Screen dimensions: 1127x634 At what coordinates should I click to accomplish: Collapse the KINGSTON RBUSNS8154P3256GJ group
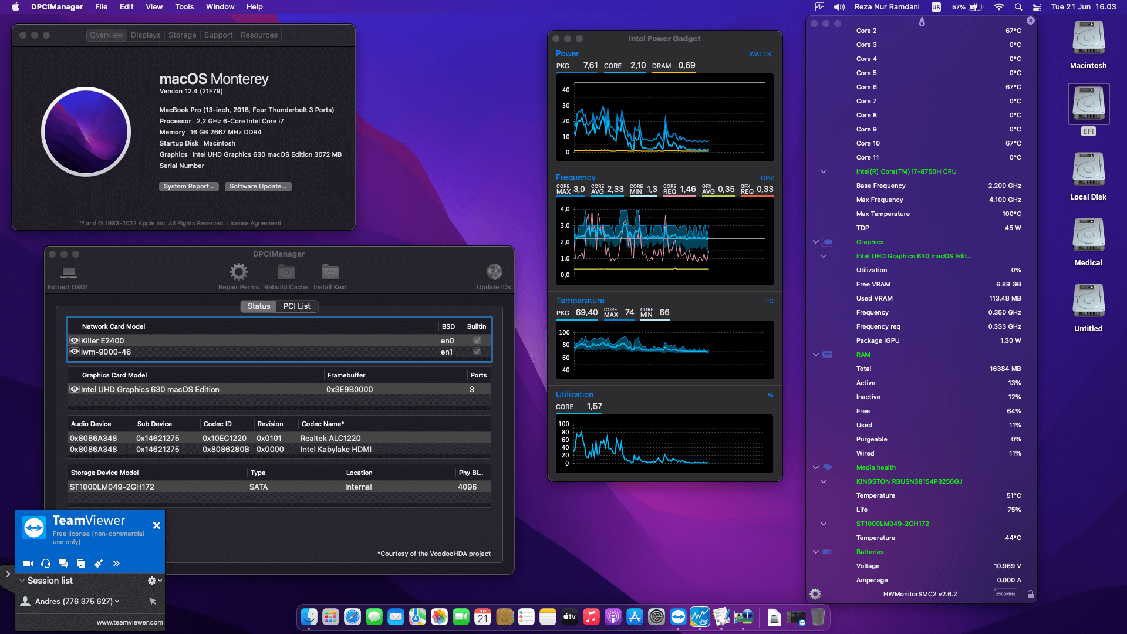click(824, 481)
